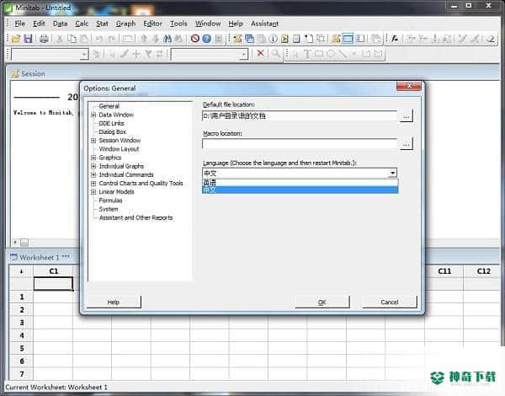The width and height of the screenshot is (505, 396).
Task: Click the crosshair plus icon in second toolbar
Action: tap(136, 54)
